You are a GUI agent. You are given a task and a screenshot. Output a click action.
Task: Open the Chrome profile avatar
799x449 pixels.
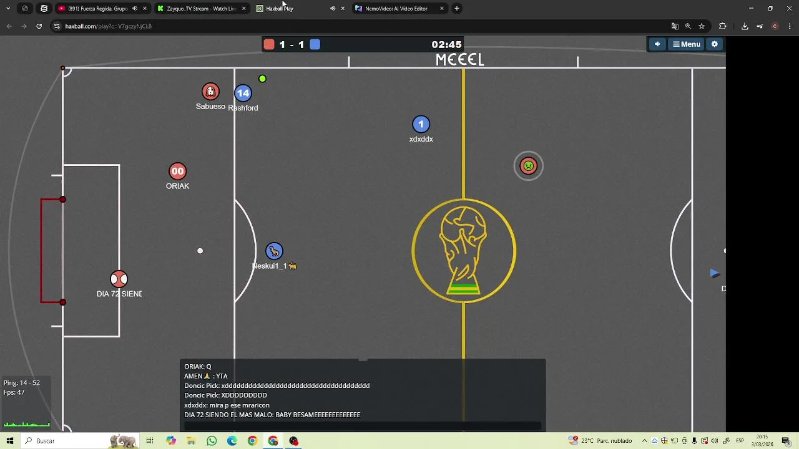click(x=775, y=26)
